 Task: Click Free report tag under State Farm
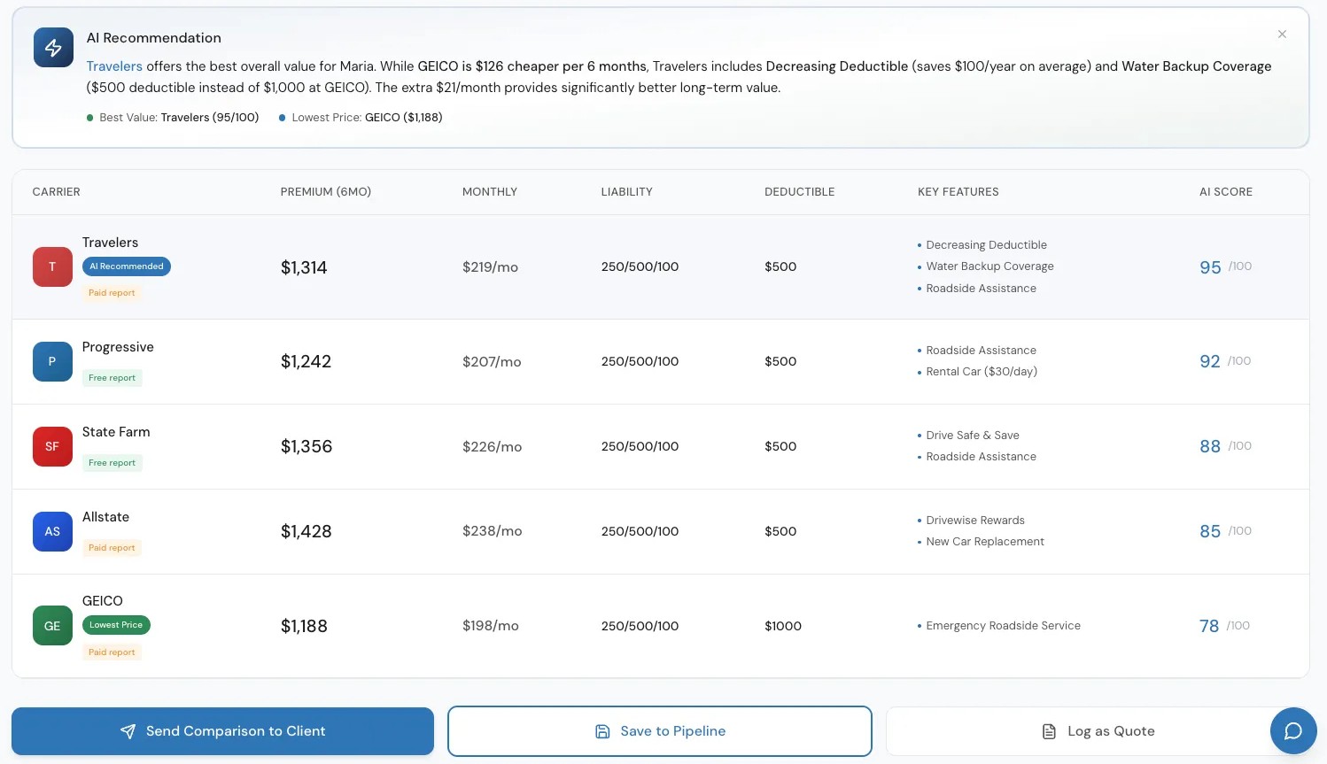point(112,463)
